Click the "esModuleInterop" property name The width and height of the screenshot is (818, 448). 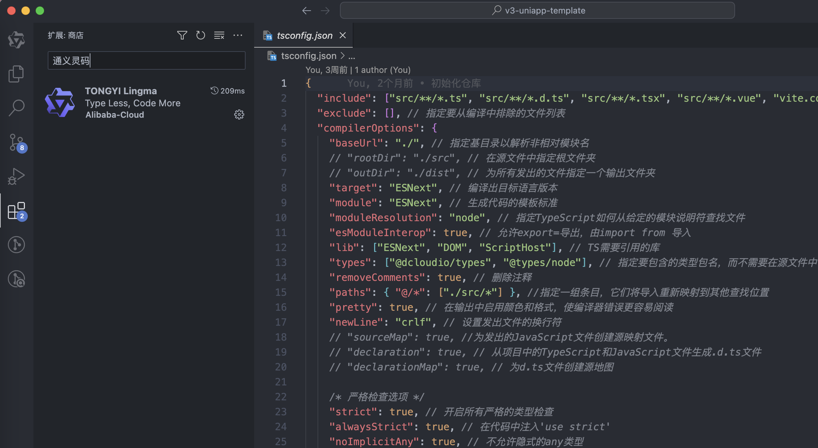[x=380, y=233]
